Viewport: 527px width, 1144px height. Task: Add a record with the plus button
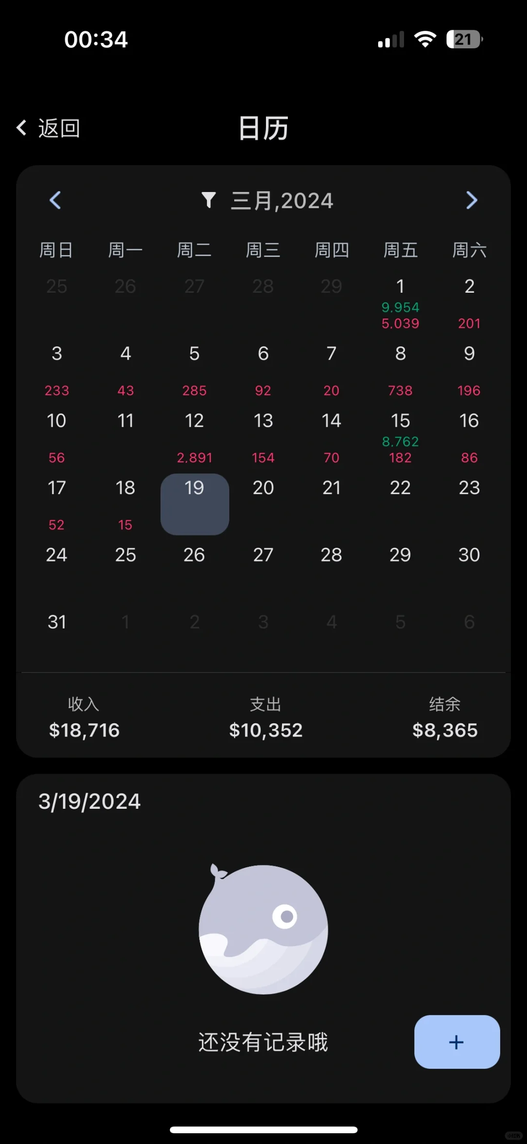pyautogui.click(x=457, y=1041)
